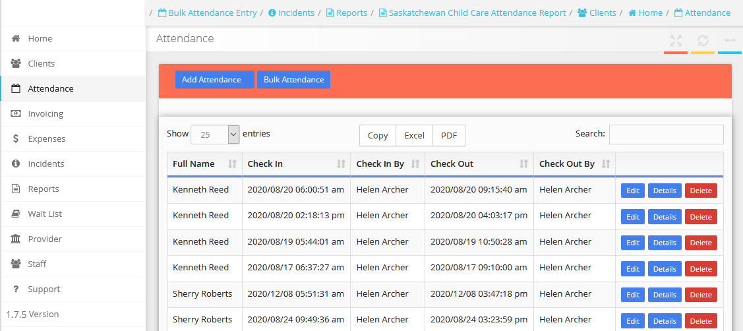Click the cell 2020/12/08 05:51:31 am
The width and height of the screenshot is (743, 331).
pyautogui.click(x=295, y=293)
